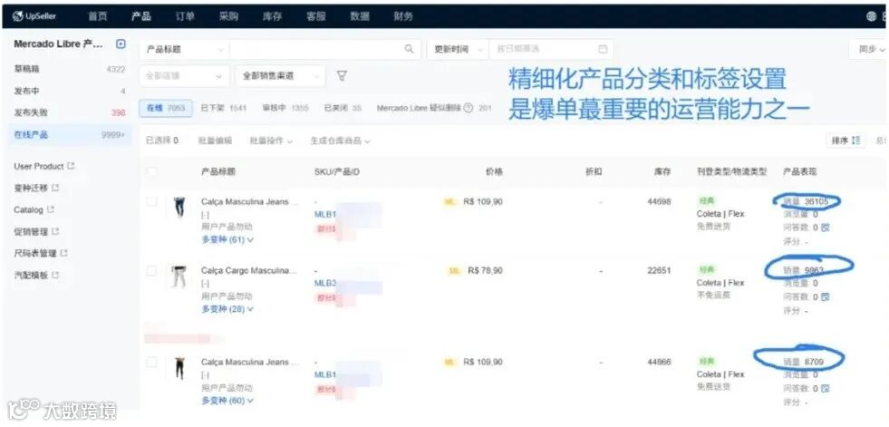Expand 多变种 (28) variants
This screenshot has width=889, height=427.
228,309
